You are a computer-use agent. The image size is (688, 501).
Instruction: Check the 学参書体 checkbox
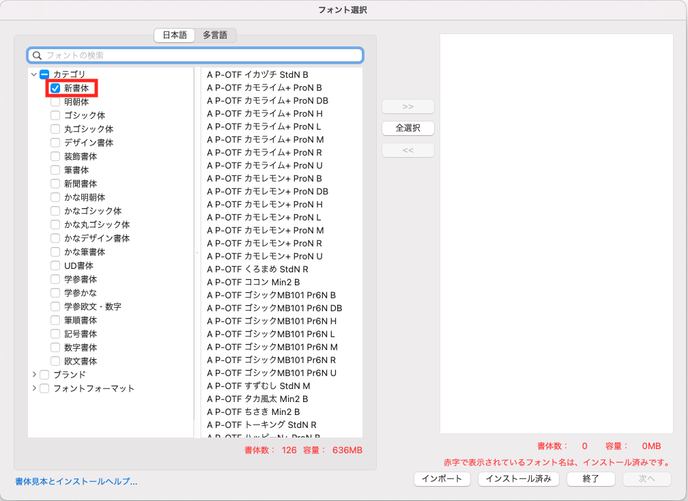coord(55,279)
